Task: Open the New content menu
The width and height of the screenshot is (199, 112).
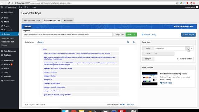Action: (x=33, y=7)
